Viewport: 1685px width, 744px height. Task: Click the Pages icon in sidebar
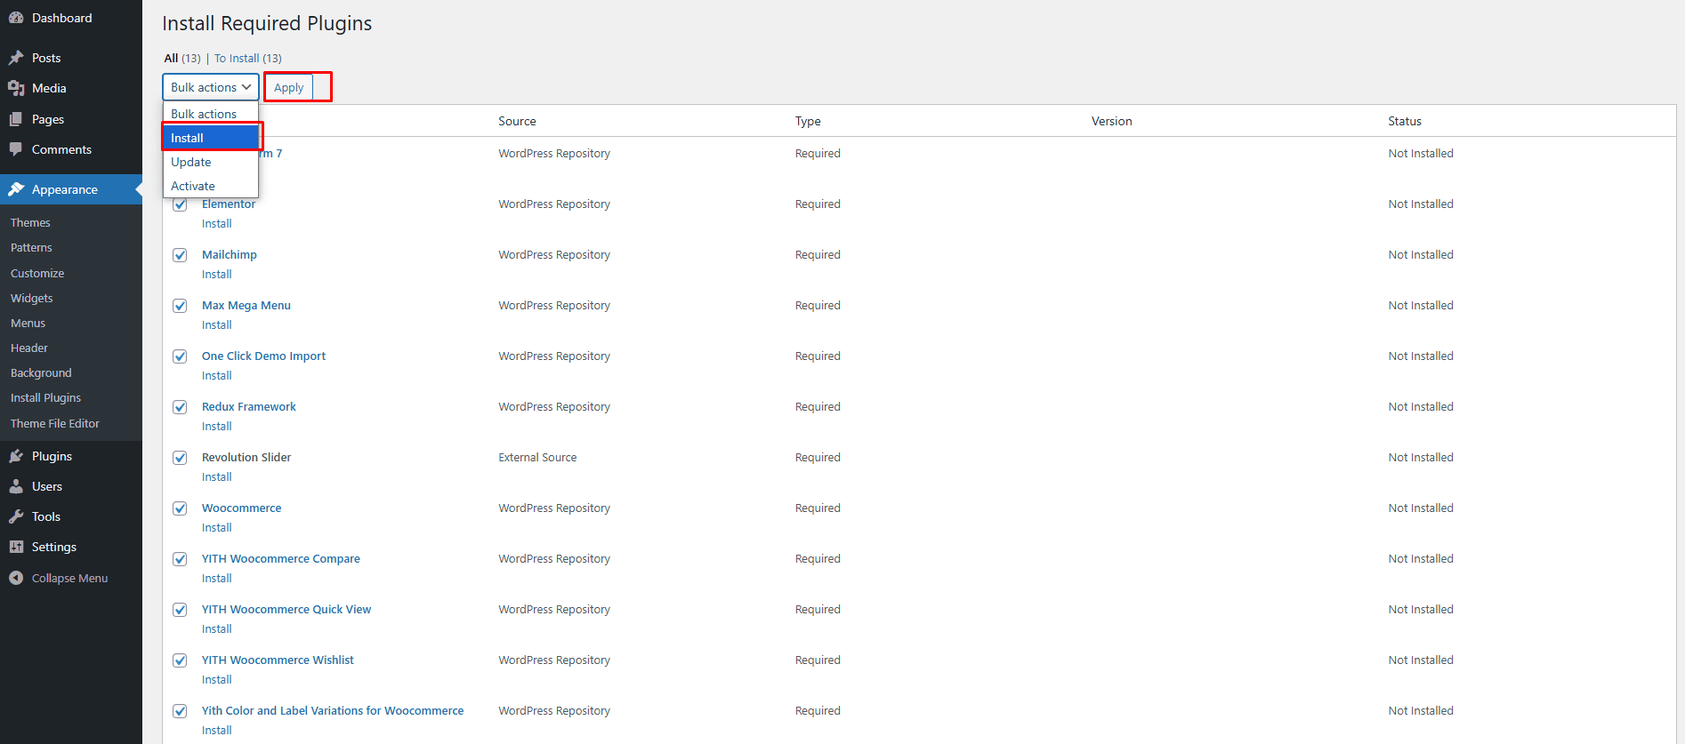[16, 119]
